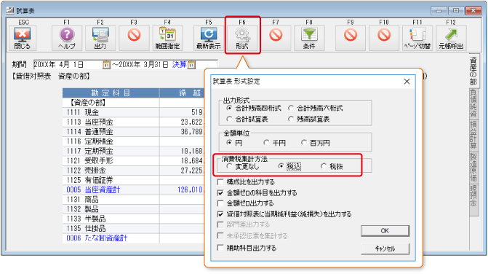Open the start date calendar picker
Screen dimensions: 488x274
click(x=106, y=65)
